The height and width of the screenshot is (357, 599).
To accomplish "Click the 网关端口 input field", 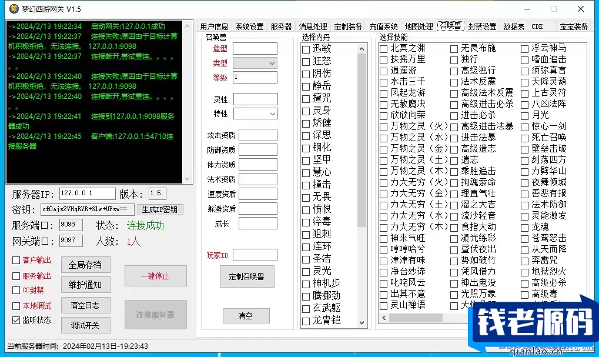I will pos(71,241).
